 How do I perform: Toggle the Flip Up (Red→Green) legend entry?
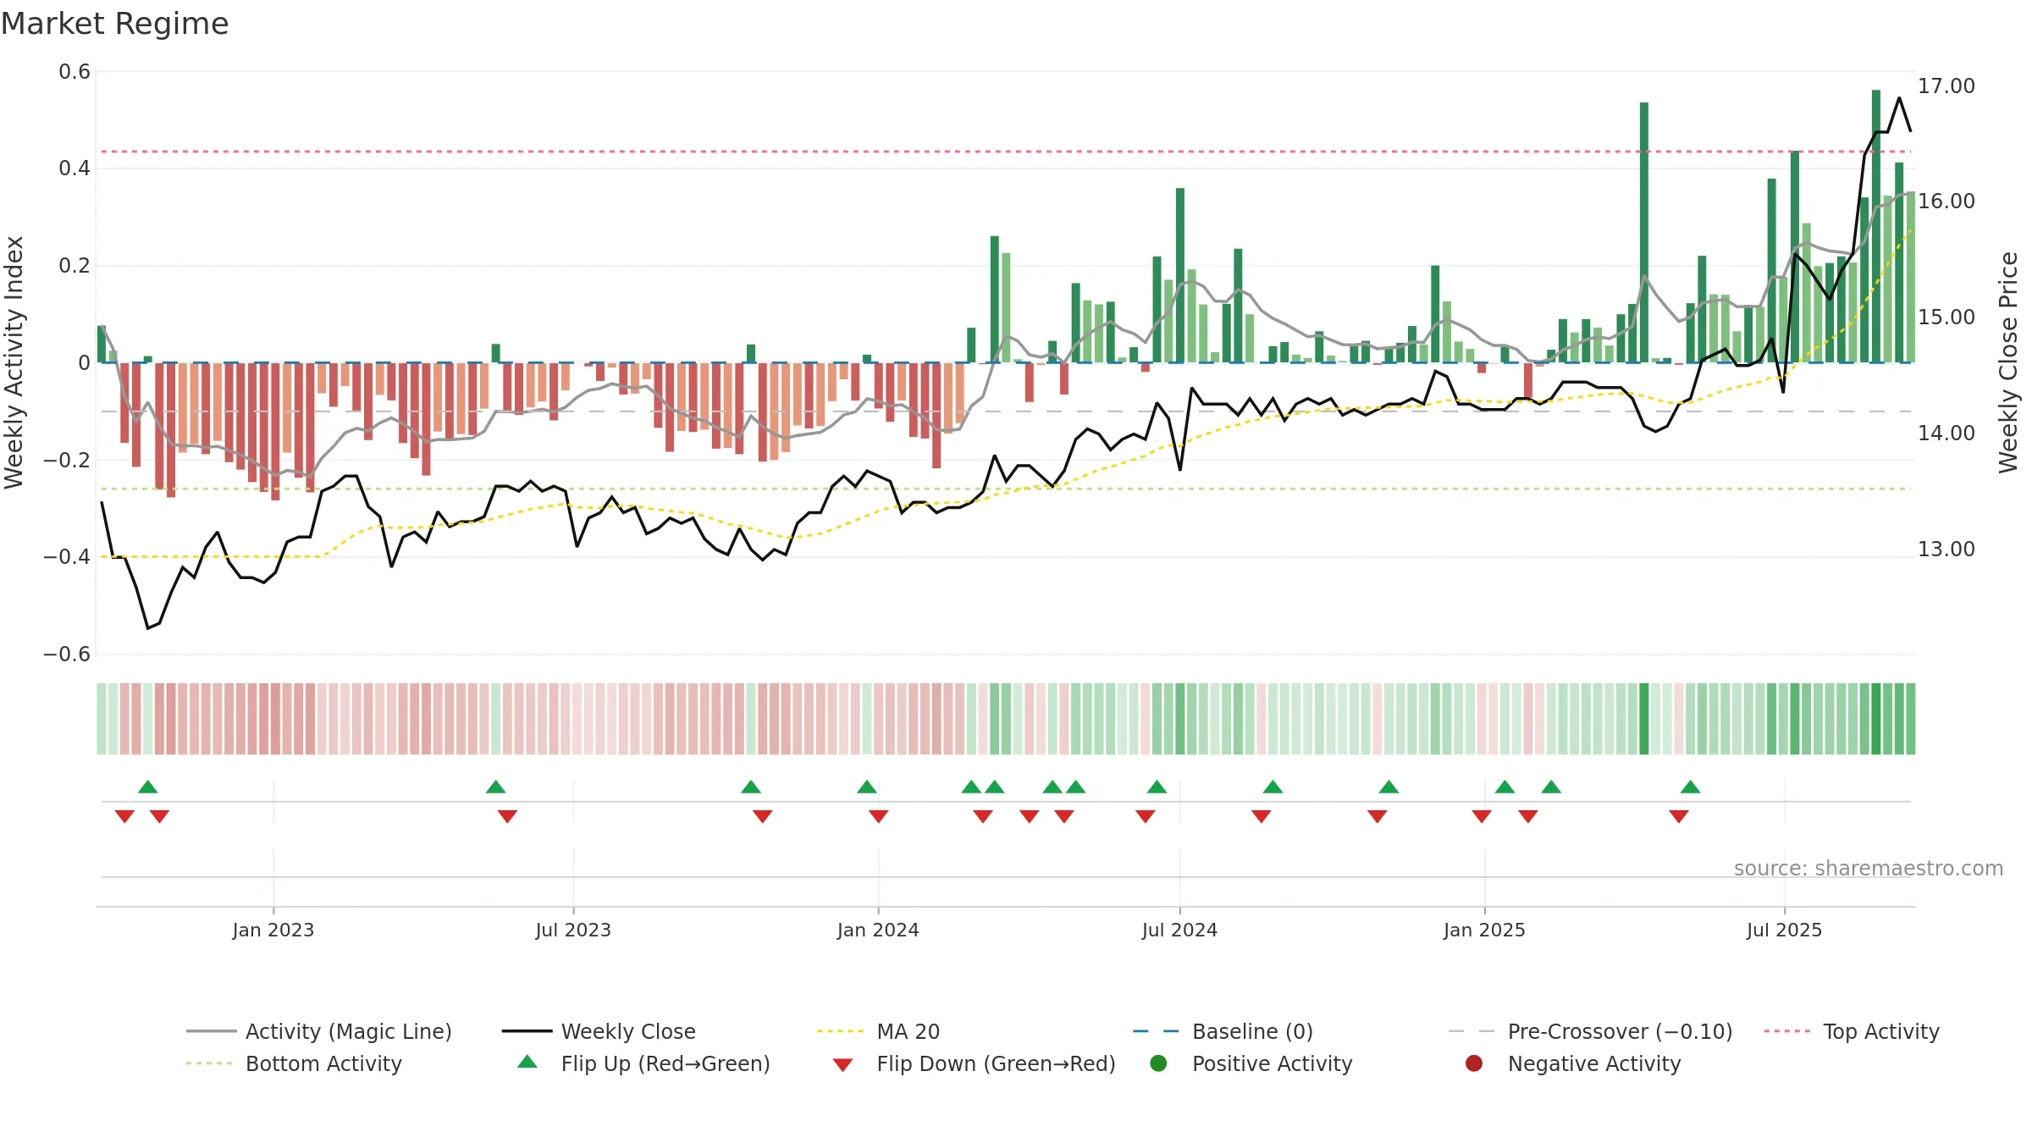point(643,1063)
